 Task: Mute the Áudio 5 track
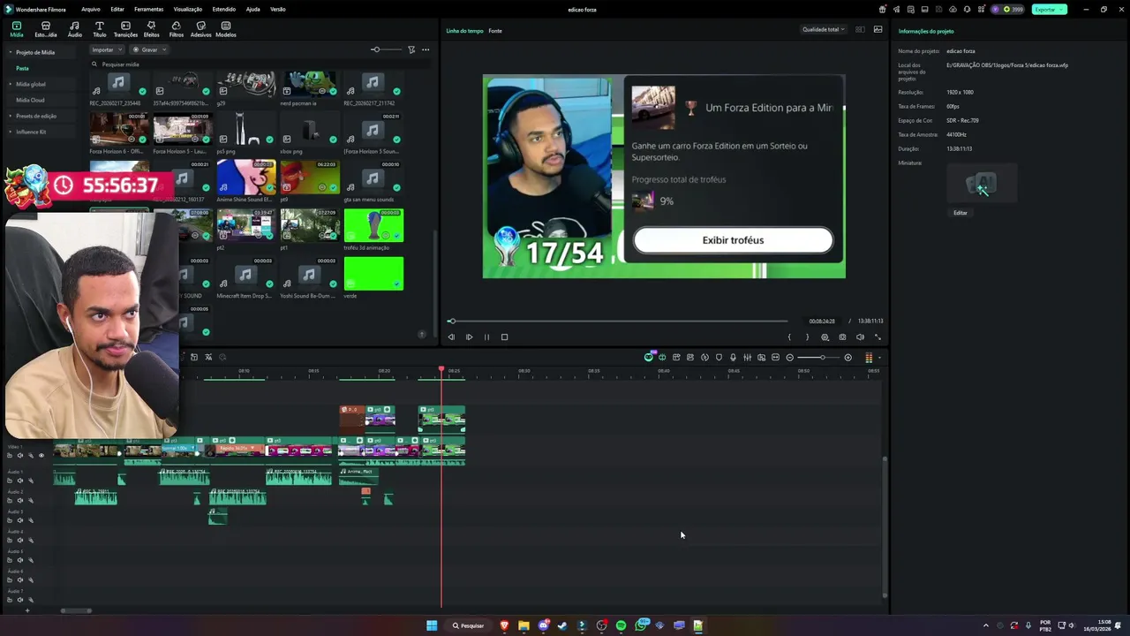pyautogui.click(x=20, y=560)
